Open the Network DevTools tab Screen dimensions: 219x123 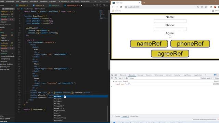pos(149,75)
